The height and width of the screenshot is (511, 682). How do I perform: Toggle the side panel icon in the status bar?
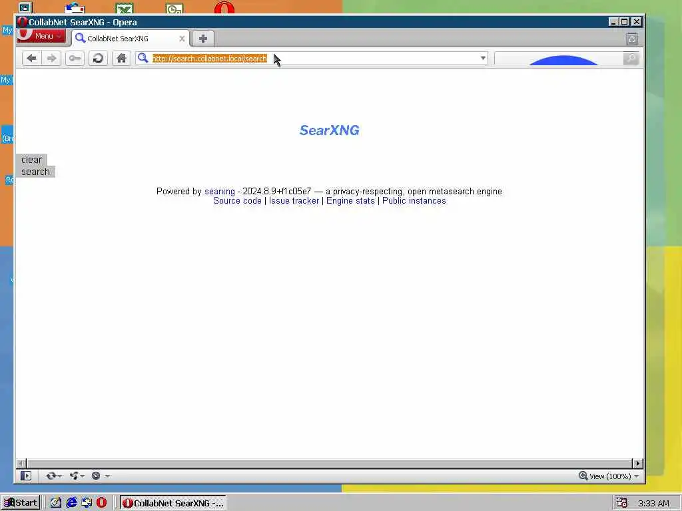pyautogui.click(x=26, y=476)
